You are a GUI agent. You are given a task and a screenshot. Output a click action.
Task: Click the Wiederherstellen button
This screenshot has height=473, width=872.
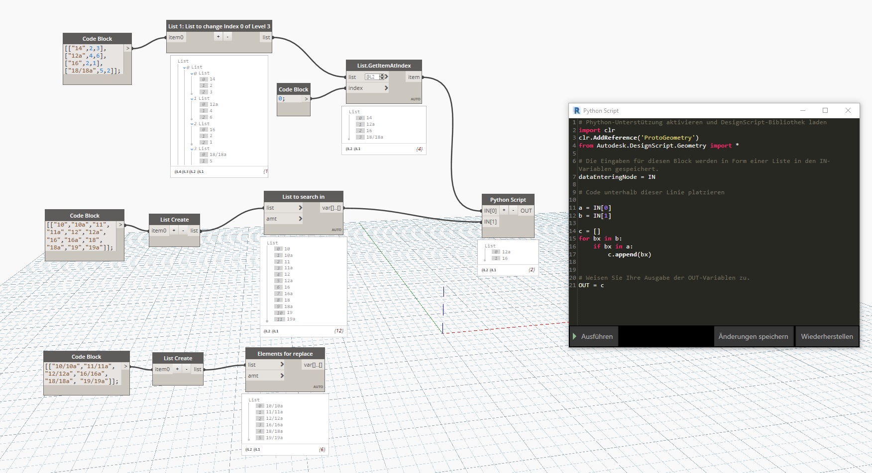tap(827, 336)
